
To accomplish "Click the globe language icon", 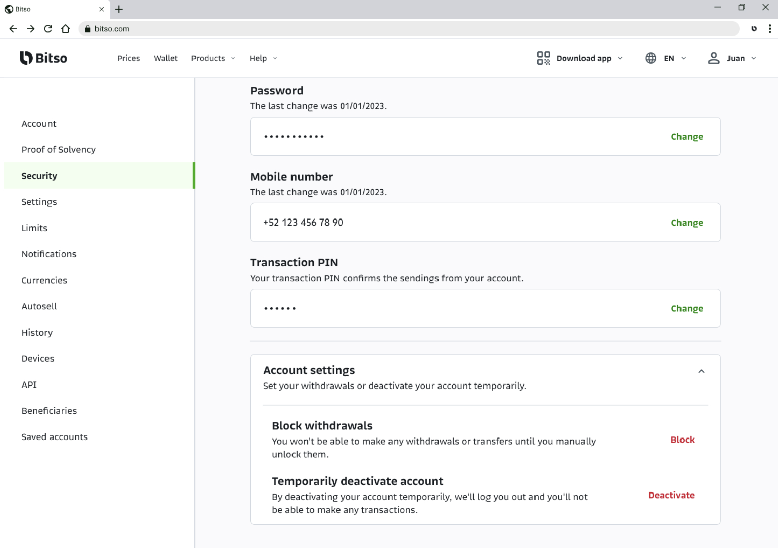I will point(651,58).
